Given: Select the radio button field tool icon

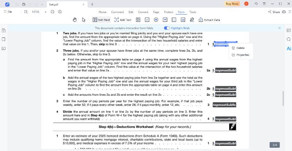Looking at the screenshot, I should 156,20.
